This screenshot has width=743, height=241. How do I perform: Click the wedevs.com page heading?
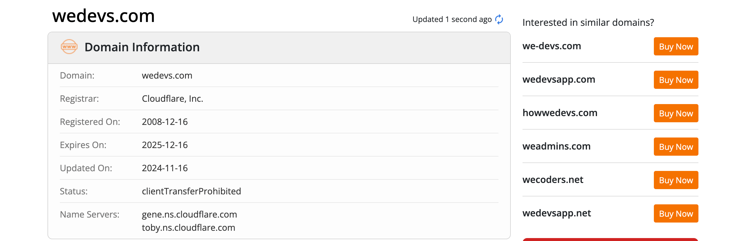[104, 16]
